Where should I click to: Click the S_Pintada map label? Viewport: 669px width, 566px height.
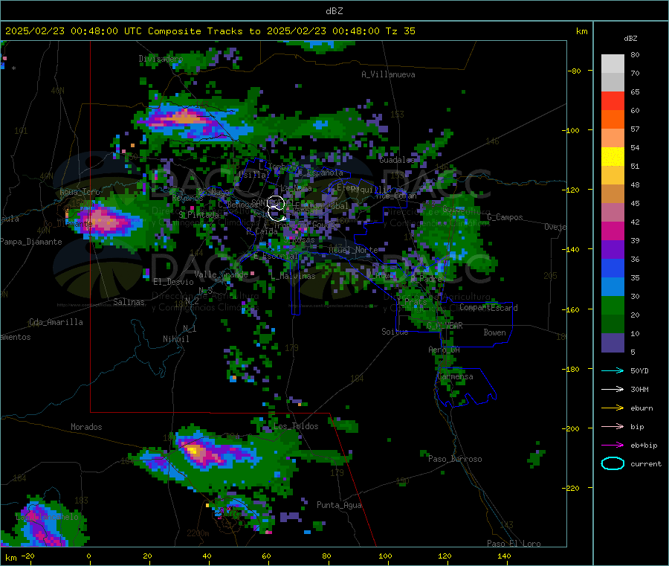(198, 215)
